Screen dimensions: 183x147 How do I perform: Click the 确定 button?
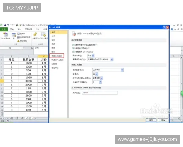click(151, 120)
